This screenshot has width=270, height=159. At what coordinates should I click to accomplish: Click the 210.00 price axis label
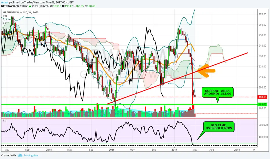[262, 77]
